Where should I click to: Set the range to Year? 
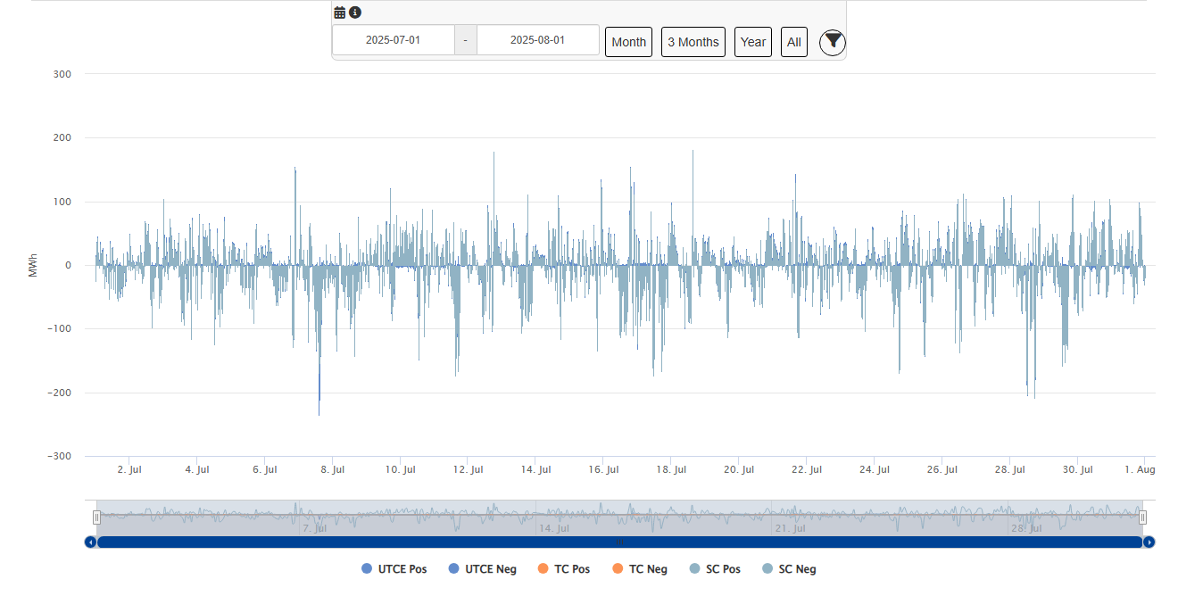click(x=752, y=42)
